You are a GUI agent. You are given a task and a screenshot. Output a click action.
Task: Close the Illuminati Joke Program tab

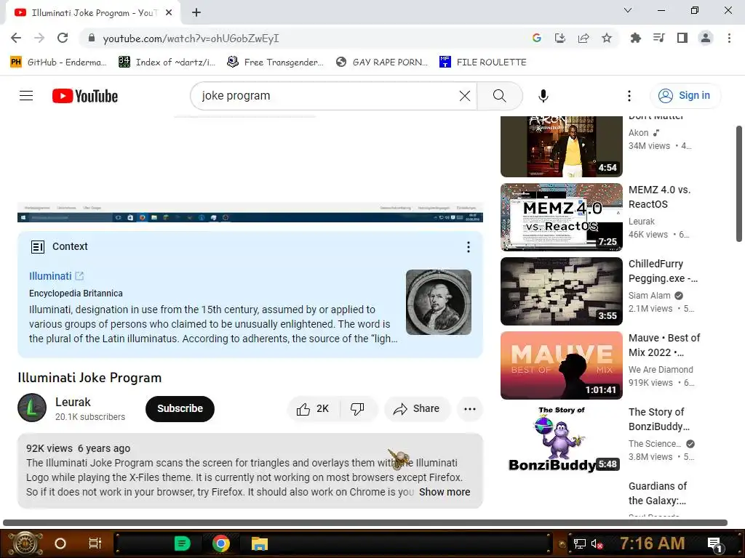168,13
